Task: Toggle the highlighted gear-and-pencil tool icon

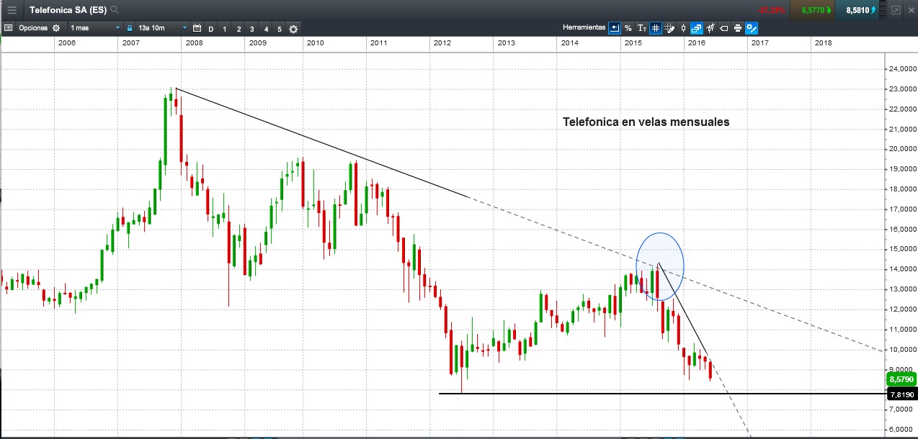Action: 752,28
